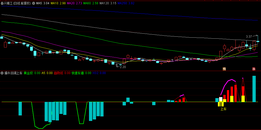The image size is (261, 130).
Task: Select the 擒牛回调上车 indicator name
Action: [14, 73]
